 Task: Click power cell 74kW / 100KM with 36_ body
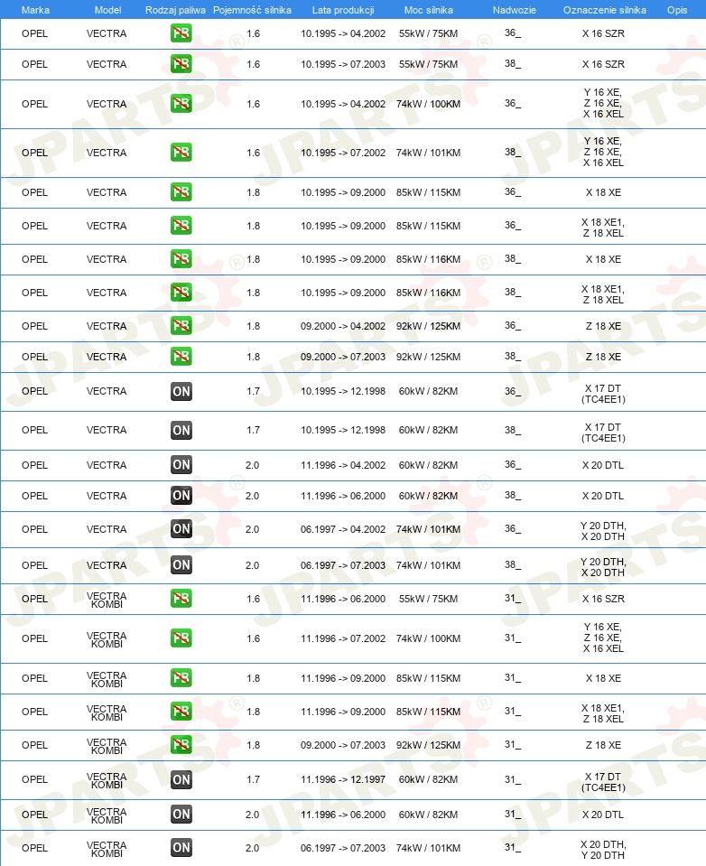(x=428, y=104)
